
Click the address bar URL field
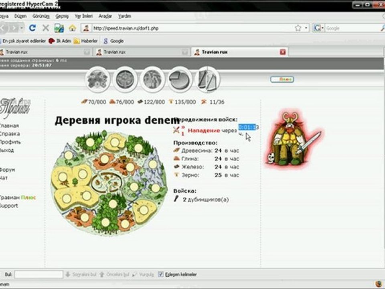point(193,28)
